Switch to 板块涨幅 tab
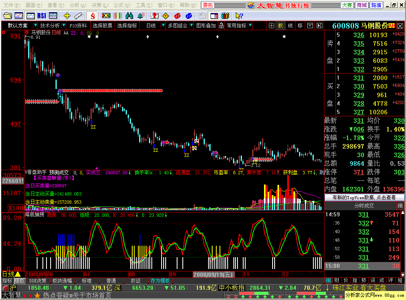 pos(62,281)
